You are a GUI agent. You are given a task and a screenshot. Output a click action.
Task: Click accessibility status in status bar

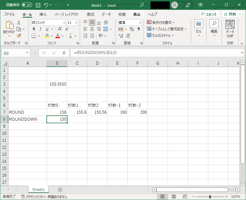point(44,197)
